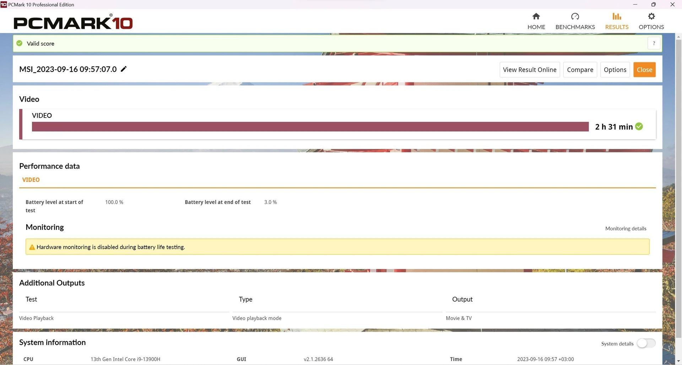682x365 pixels.
Task: Click the 3.0 % battery end value
Action: coord(270,202)
